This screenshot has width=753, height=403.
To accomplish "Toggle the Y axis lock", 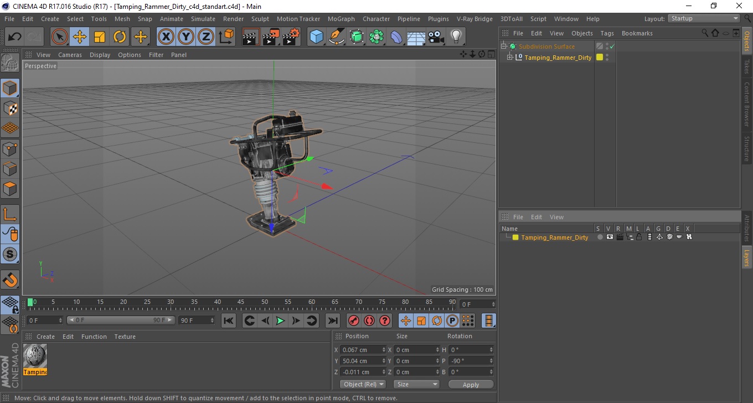I will click(186, 37).
